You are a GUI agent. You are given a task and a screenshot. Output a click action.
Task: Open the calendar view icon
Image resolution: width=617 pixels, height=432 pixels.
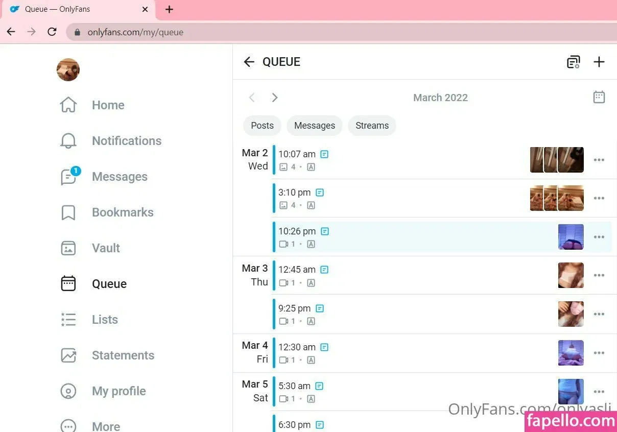(x=599, y=97)
